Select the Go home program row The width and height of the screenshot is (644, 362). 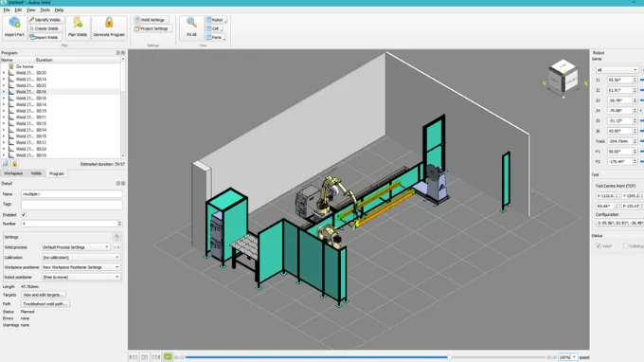click(62, 66)
